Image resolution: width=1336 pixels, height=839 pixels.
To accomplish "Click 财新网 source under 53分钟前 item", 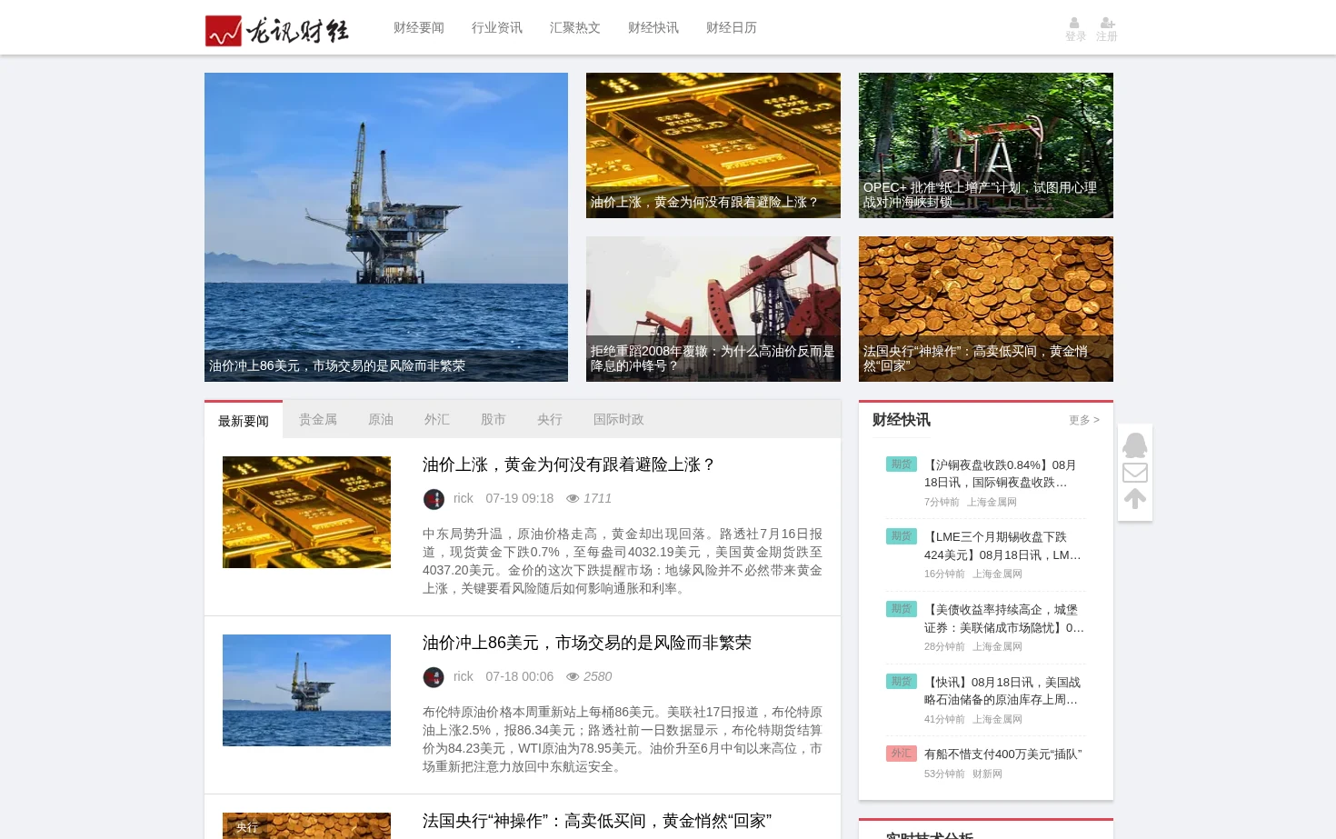I will tap(987, 774).
